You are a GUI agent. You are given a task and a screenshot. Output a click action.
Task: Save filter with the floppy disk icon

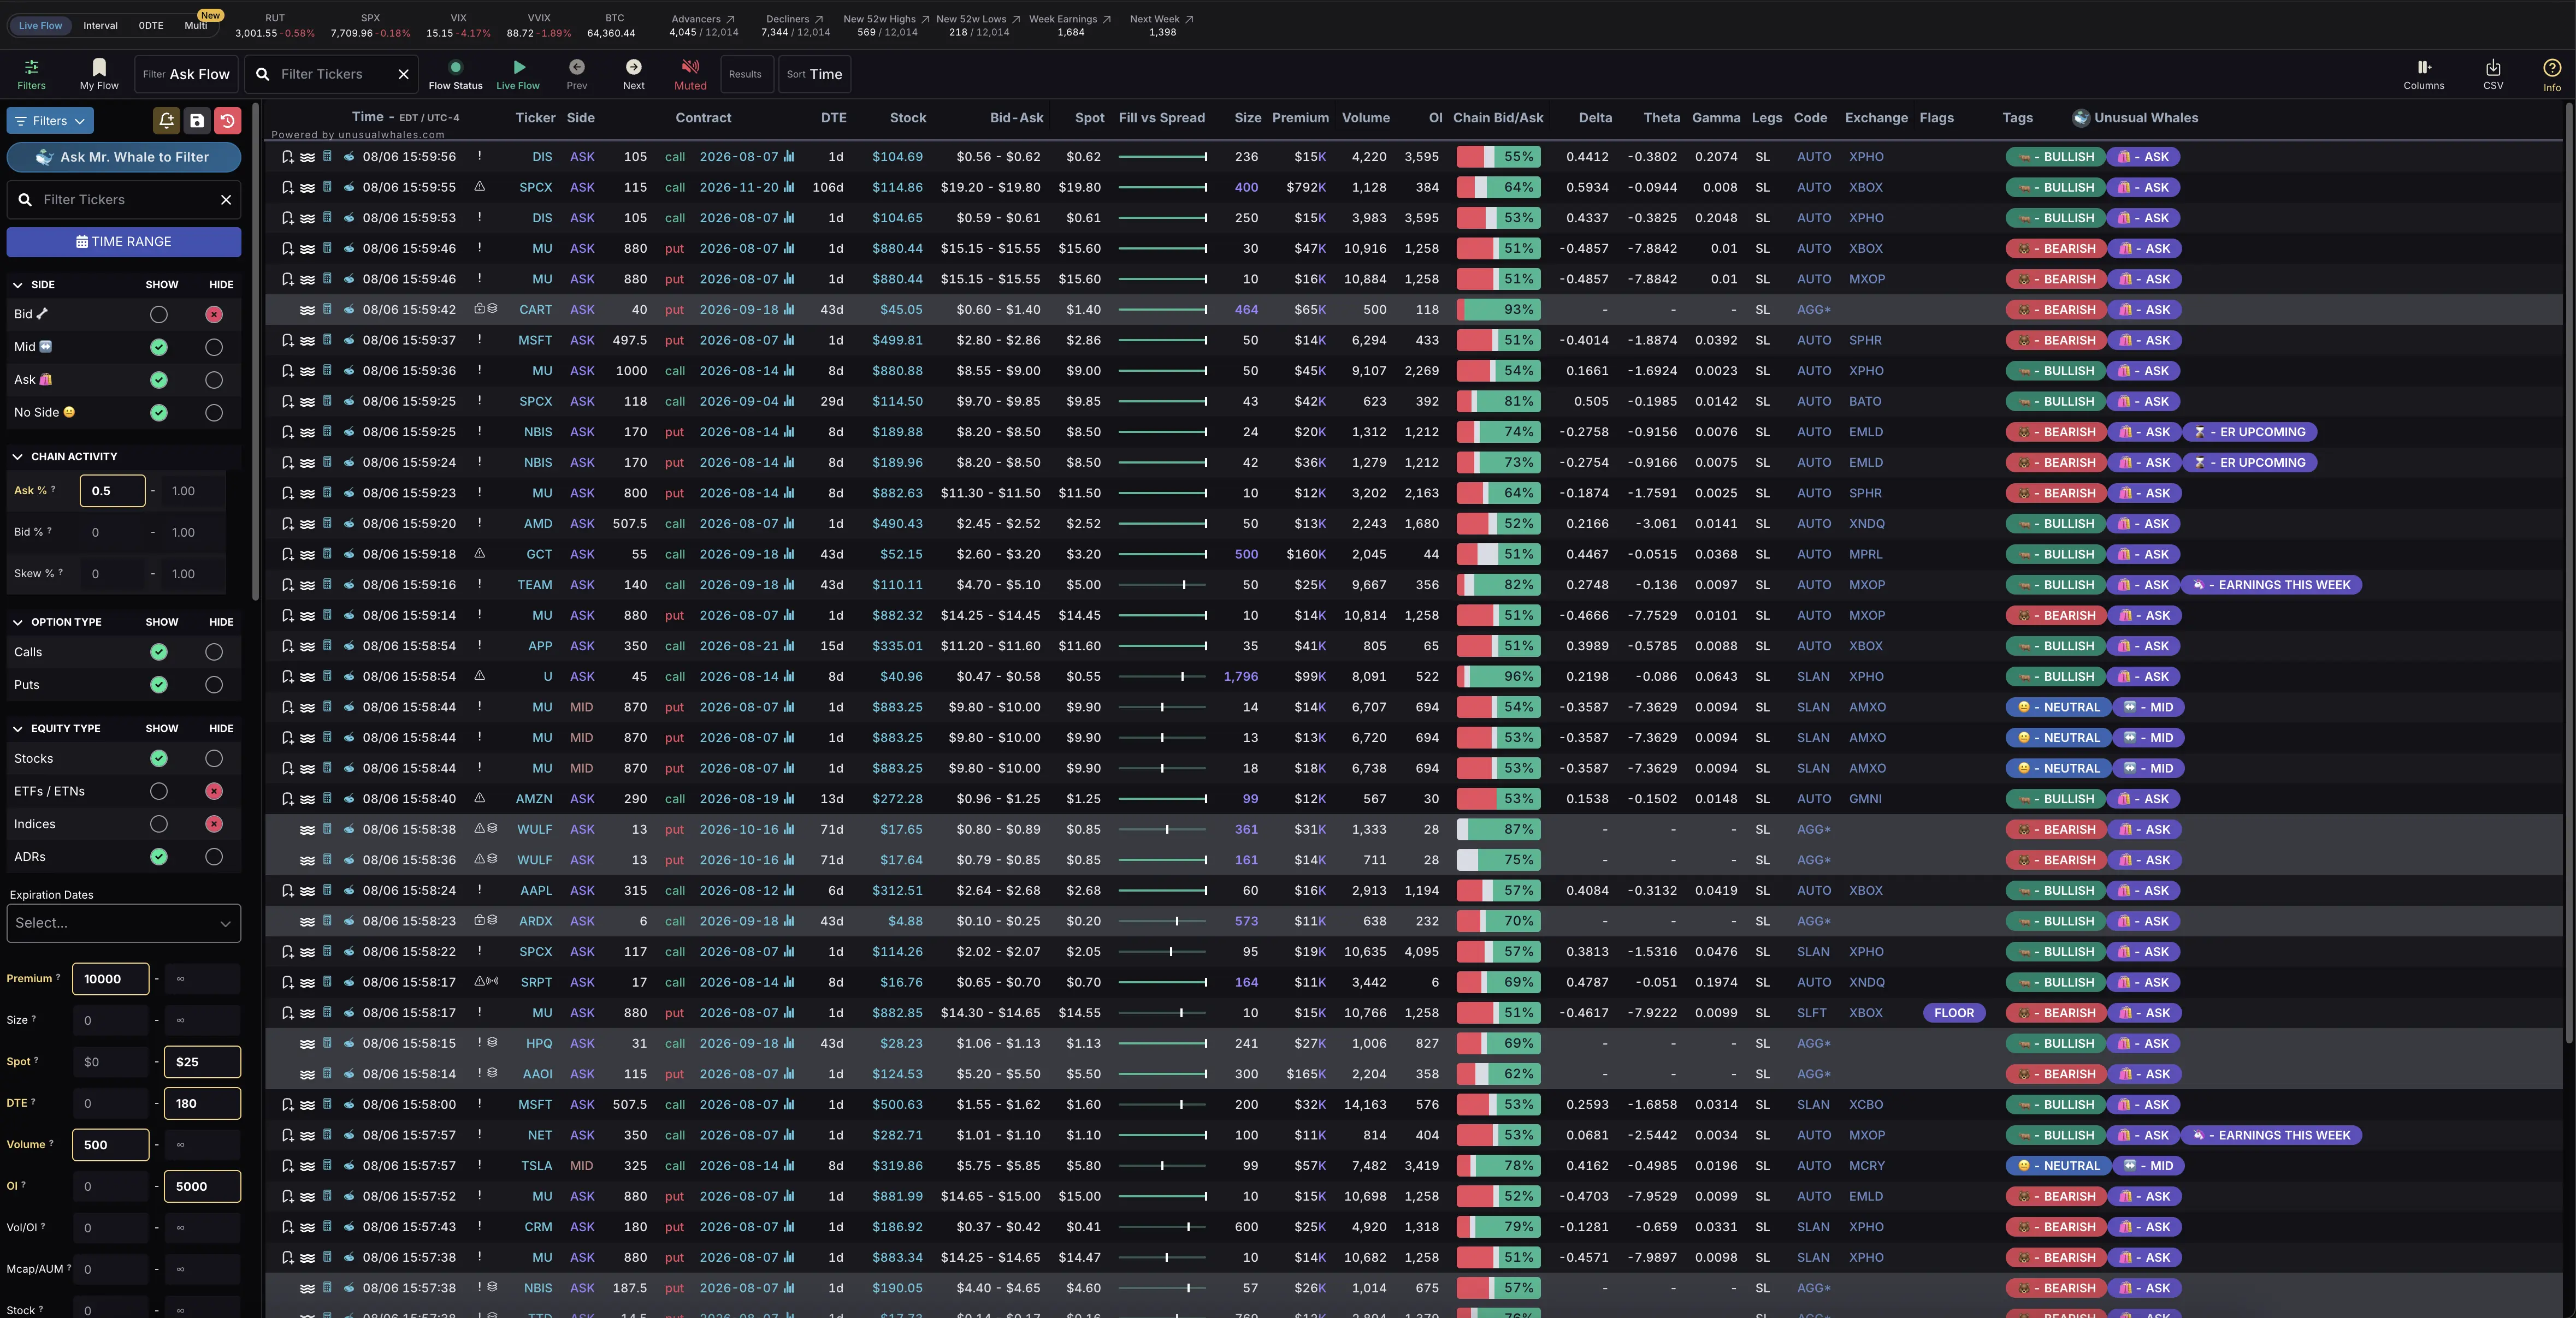197,121
